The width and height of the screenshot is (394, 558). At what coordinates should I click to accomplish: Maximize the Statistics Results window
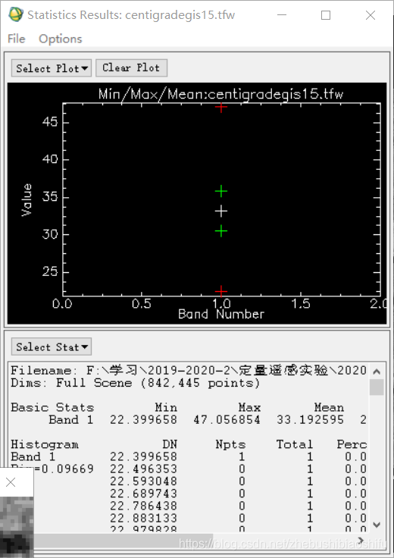pyautogui.click(x=326, y=15)
